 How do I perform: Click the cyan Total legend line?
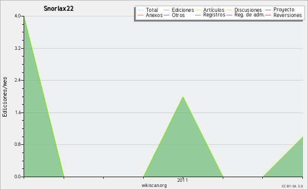[141, 10]
